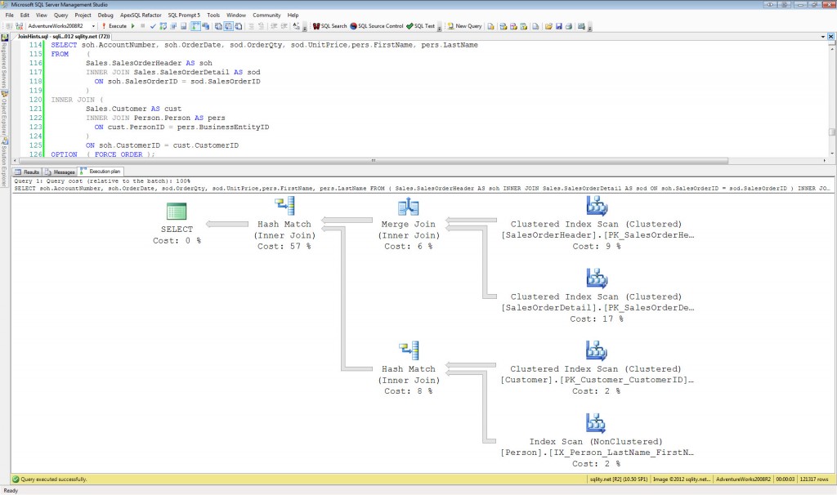Select the Person Index Scan NonClustered icon
This screenshot has width=837, height=495.
[x=596, y=425]
